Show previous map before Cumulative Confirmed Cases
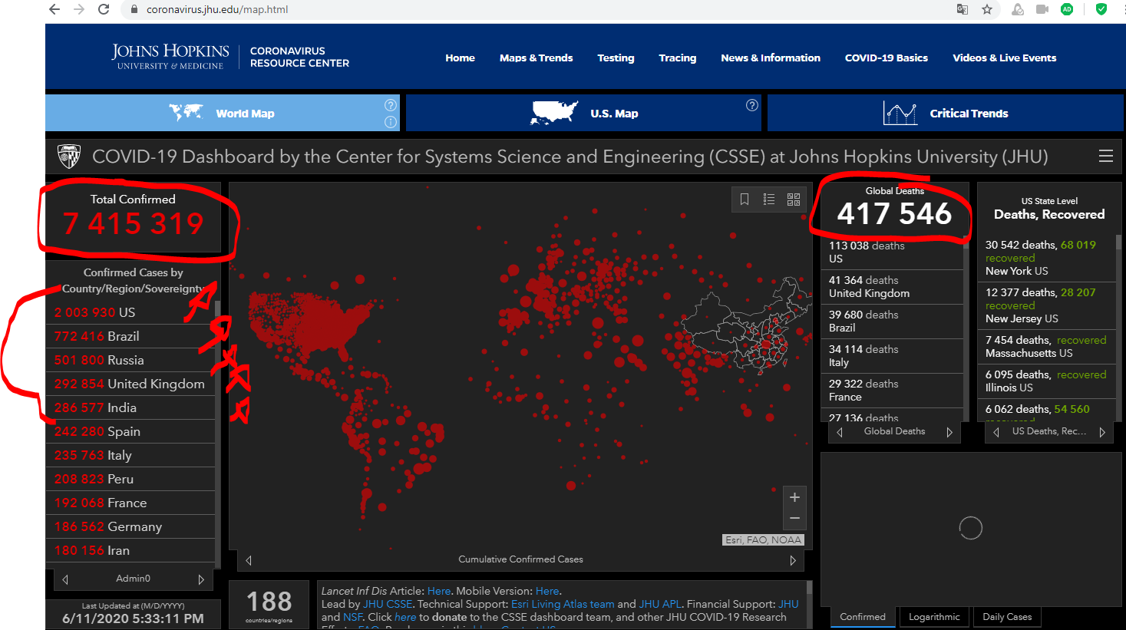Image resolution: width=1126 pixels, height=630 pixels. click(249, 560)
